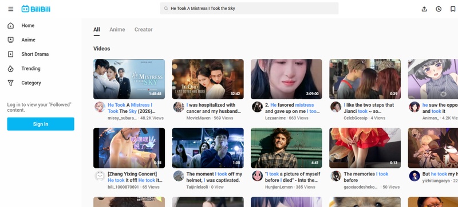Image resolution: width=458 pixels, height=207 pixels.
Task: Click 'CelebGossip · 4 Views' text
Action: 364,118
